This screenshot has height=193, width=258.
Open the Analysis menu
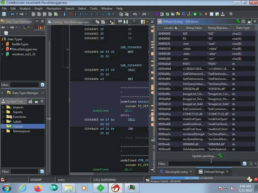coord(25,9)
